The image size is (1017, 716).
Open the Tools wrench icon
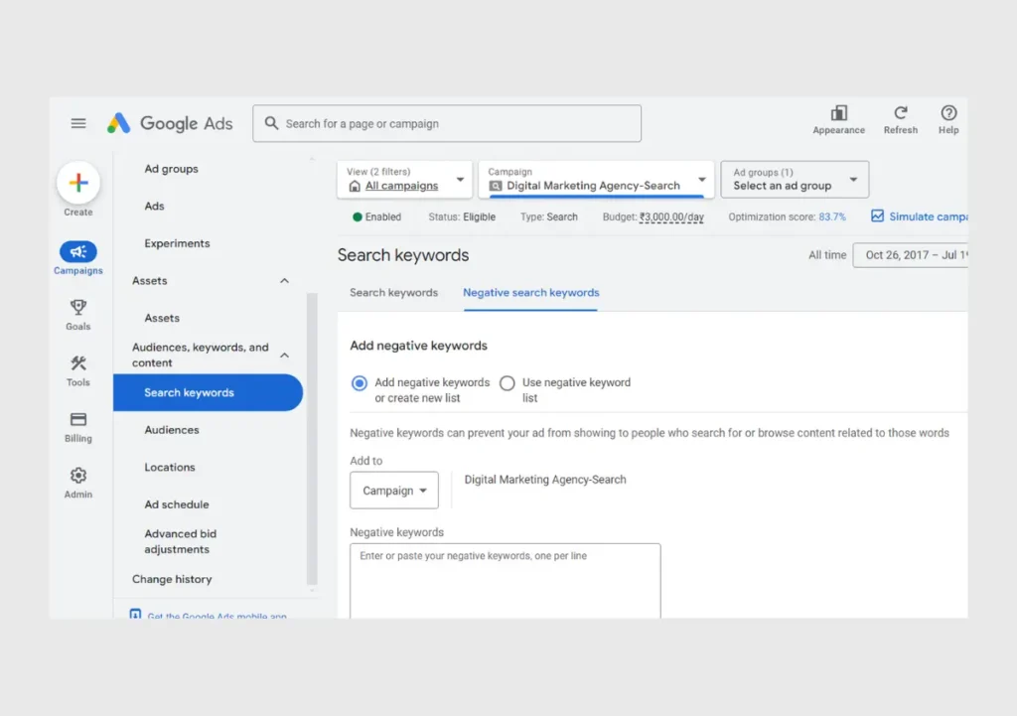click(x=78, y=363)
